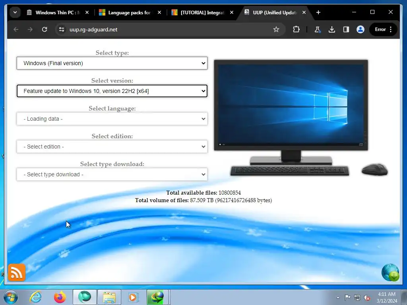Open the Select edition dropdown
Viewport: 407px width, 305px height.
tap(112, 147)
